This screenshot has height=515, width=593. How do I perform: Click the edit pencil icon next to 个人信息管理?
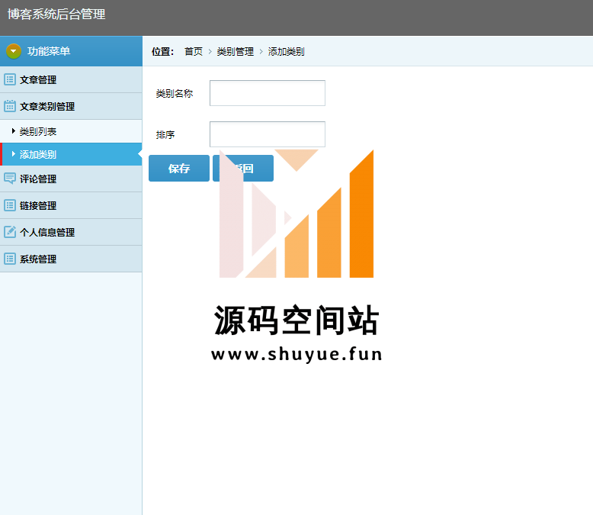[x=10, y=232]
